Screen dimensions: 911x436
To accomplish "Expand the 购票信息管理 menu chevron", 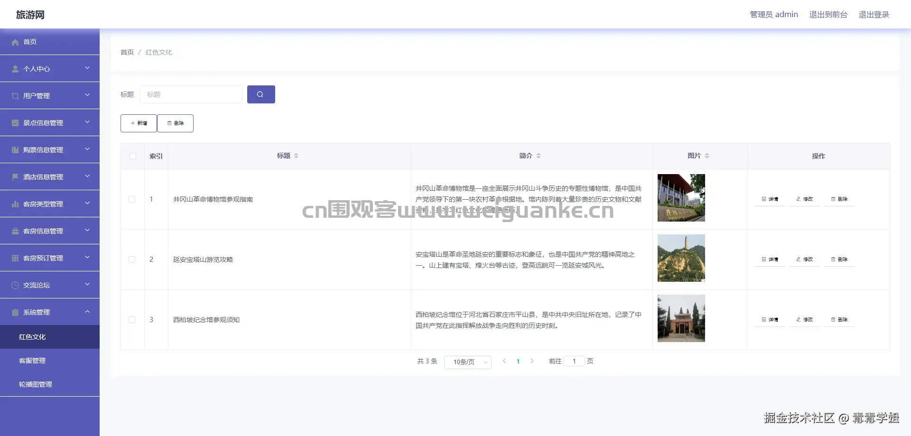I will point(87,149).
